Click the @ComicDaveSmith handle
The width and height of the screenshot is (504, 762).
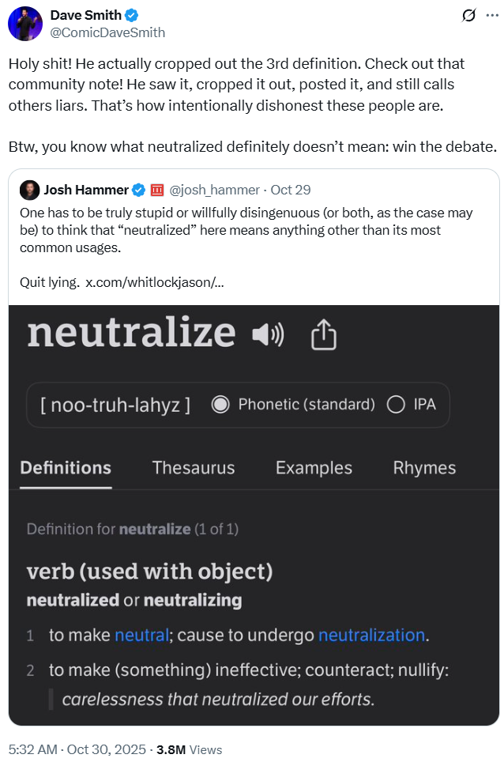point(107,32)
